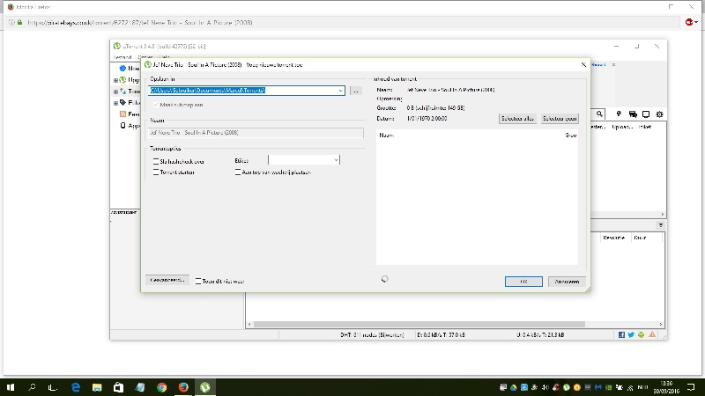
Task: Expand the Etiketten tree node in sidebar
Action: (x=115, y=103)
